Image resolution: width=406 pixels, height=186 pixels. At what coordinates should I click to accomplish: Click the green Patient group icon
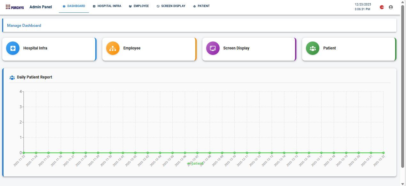click(x=313, y=48)
